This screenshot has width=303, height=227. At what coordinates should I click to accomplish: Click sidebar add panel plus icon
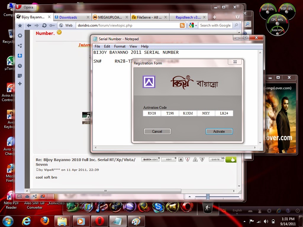20,84
